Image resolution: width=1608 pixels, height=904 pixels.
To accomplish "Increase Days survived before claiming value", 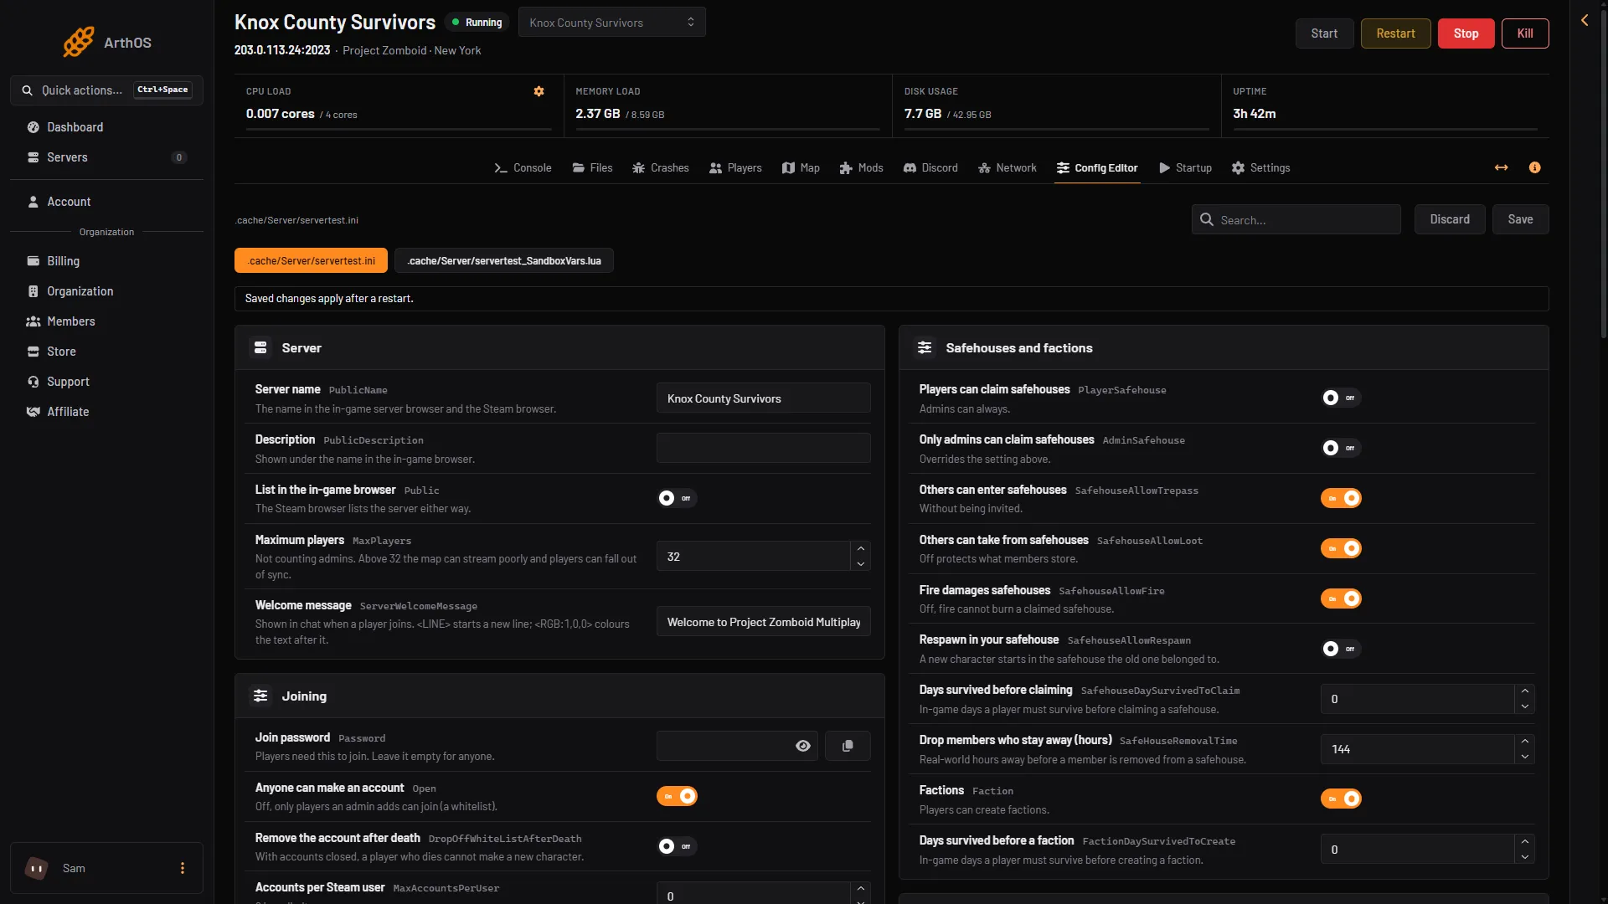I will click(1524, 691).
